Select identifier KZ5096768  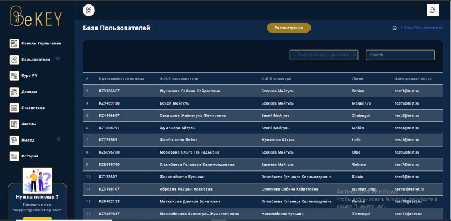point(109,152)
